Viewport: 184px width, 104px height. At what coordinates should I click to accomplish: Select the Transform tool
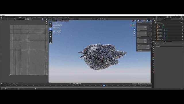click(51, 37)
